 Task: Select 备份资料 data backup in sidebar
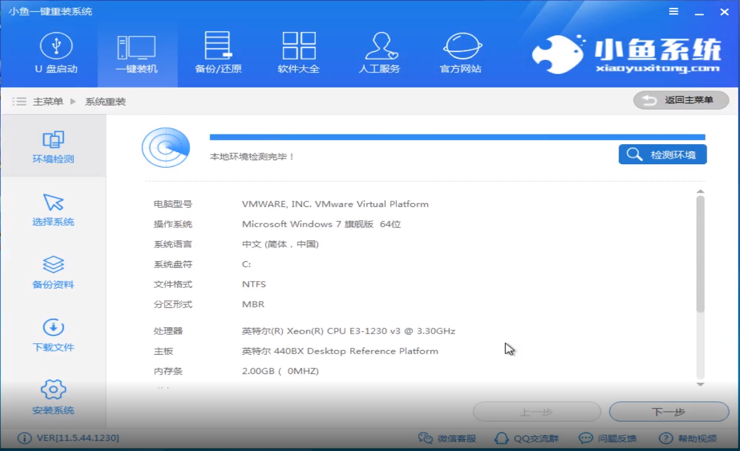pos(53,272)
